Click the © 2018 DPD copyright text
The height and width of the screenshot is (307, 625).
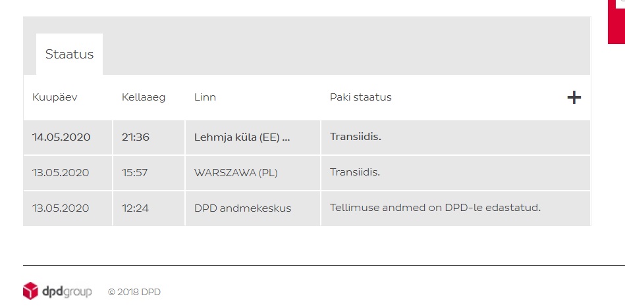[134, 292]
